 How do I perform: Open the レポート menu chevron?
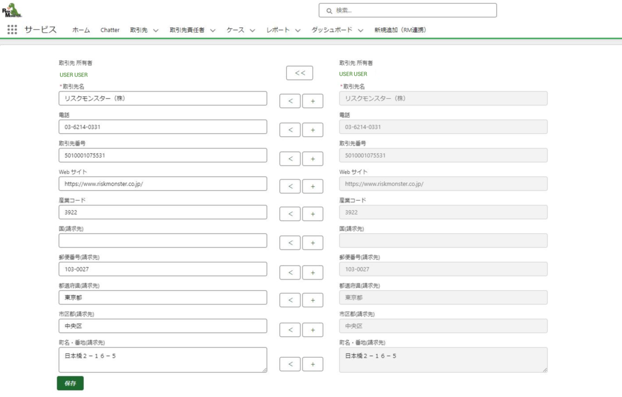point(298,30)
